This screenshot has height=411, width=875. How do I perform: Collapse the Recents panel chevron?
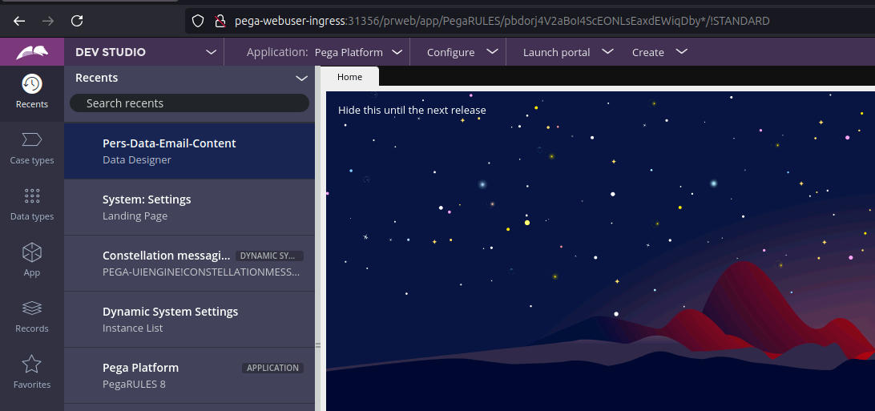pyautogui.click(x=301, y=78)
